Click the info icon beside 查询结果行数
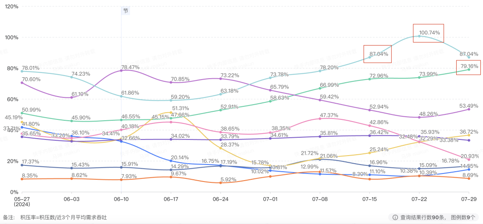This screenshot has width=483, height=224. coord(395,218)
